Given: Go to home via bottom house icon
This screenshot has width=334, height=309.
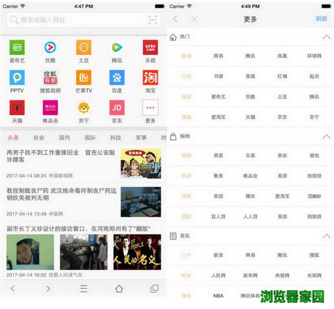Looking at the screenshot, I should pos(119,289).
